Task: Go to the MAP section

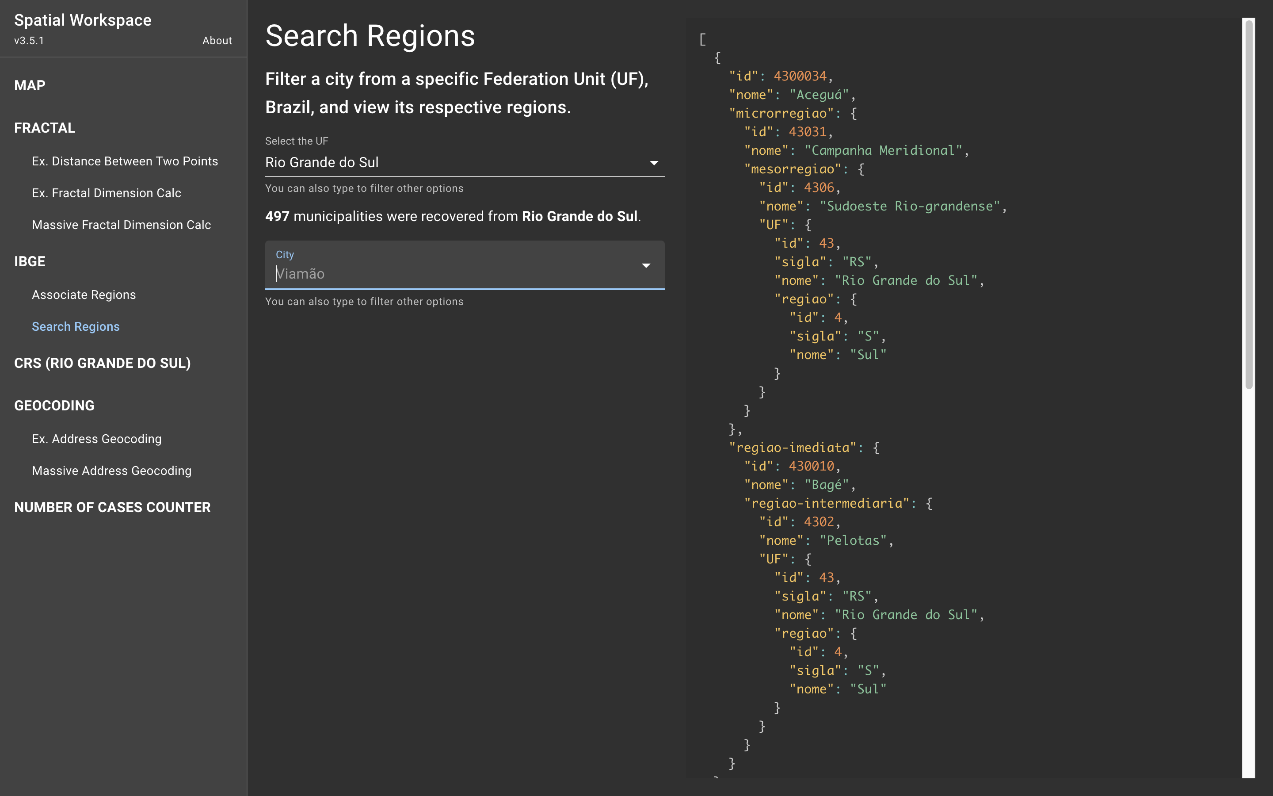Action: pyautogui.click(x=30, y=85)
